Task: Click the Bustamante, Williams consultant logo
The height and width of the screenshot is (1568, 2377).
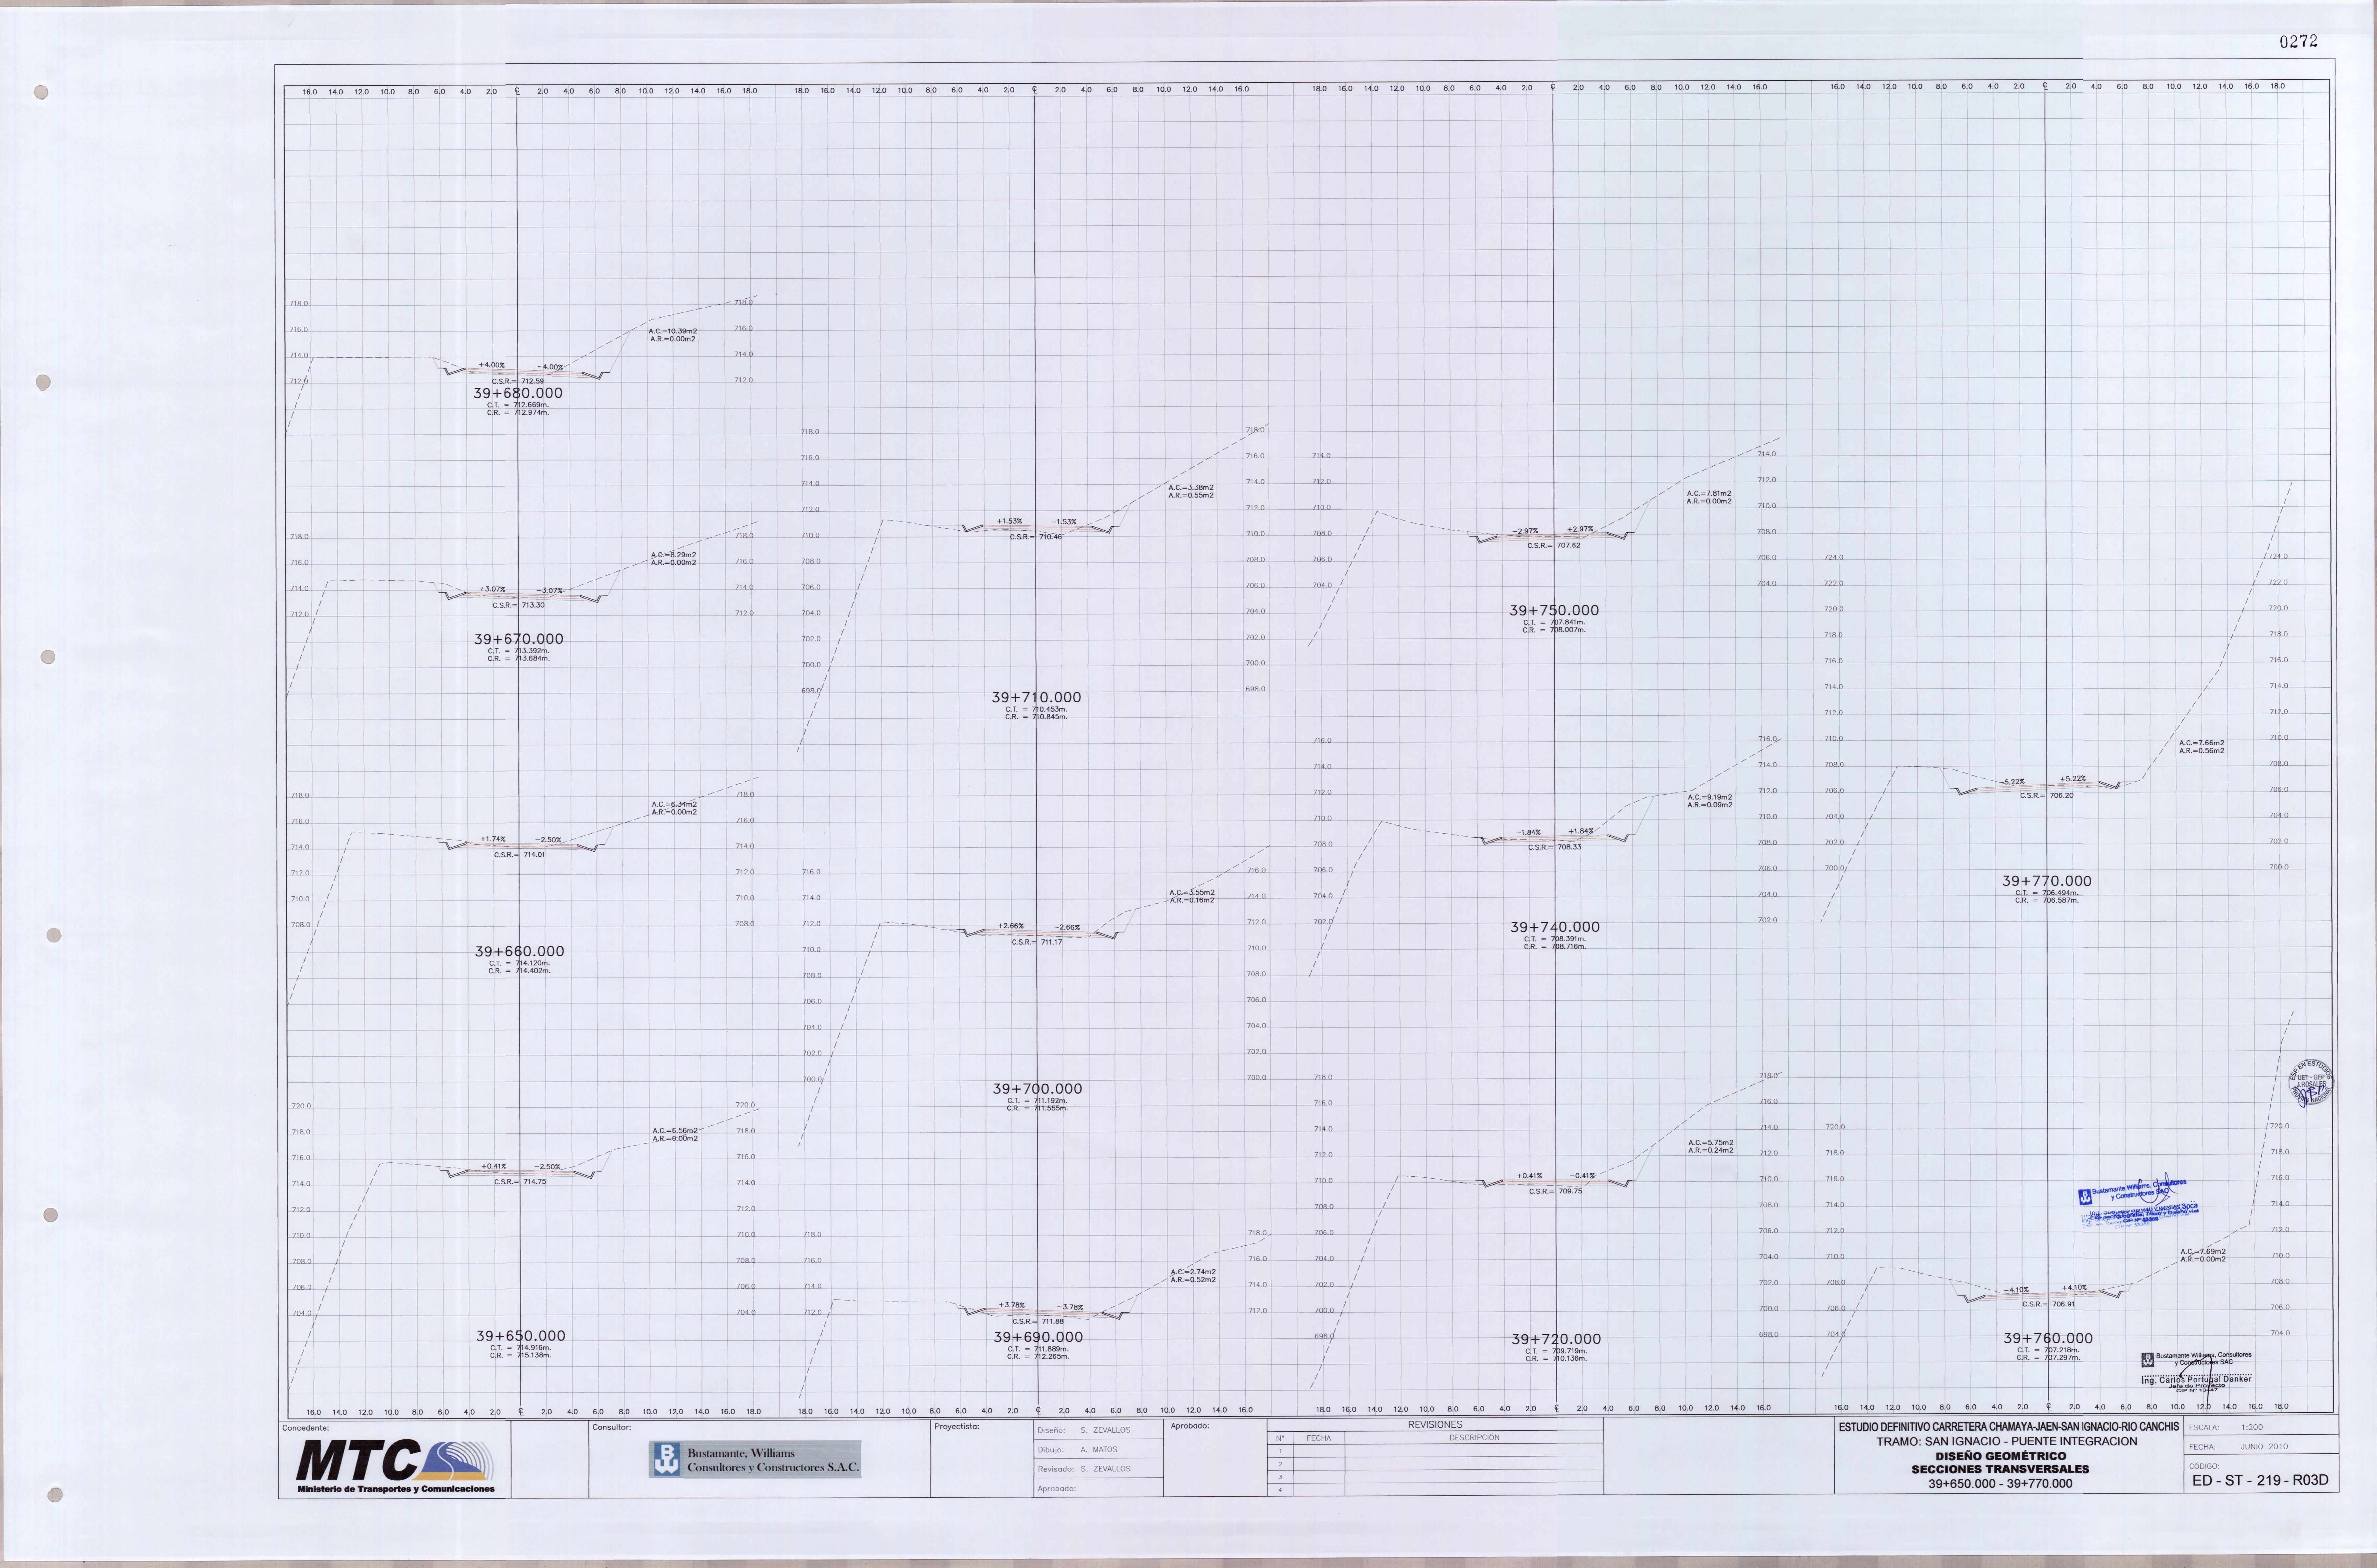Action: pos(755,1460)
